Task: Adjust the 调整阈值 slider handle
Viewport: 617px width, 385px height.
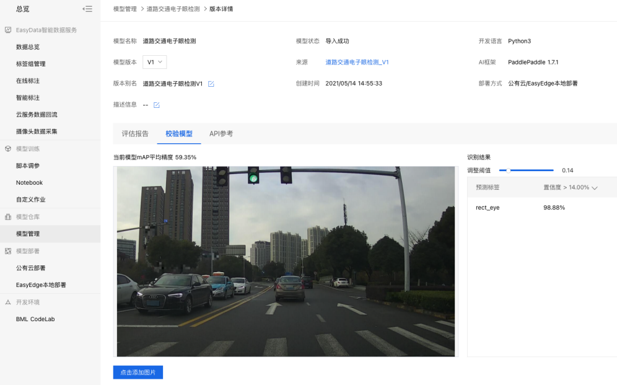Action: click(508, 170)
